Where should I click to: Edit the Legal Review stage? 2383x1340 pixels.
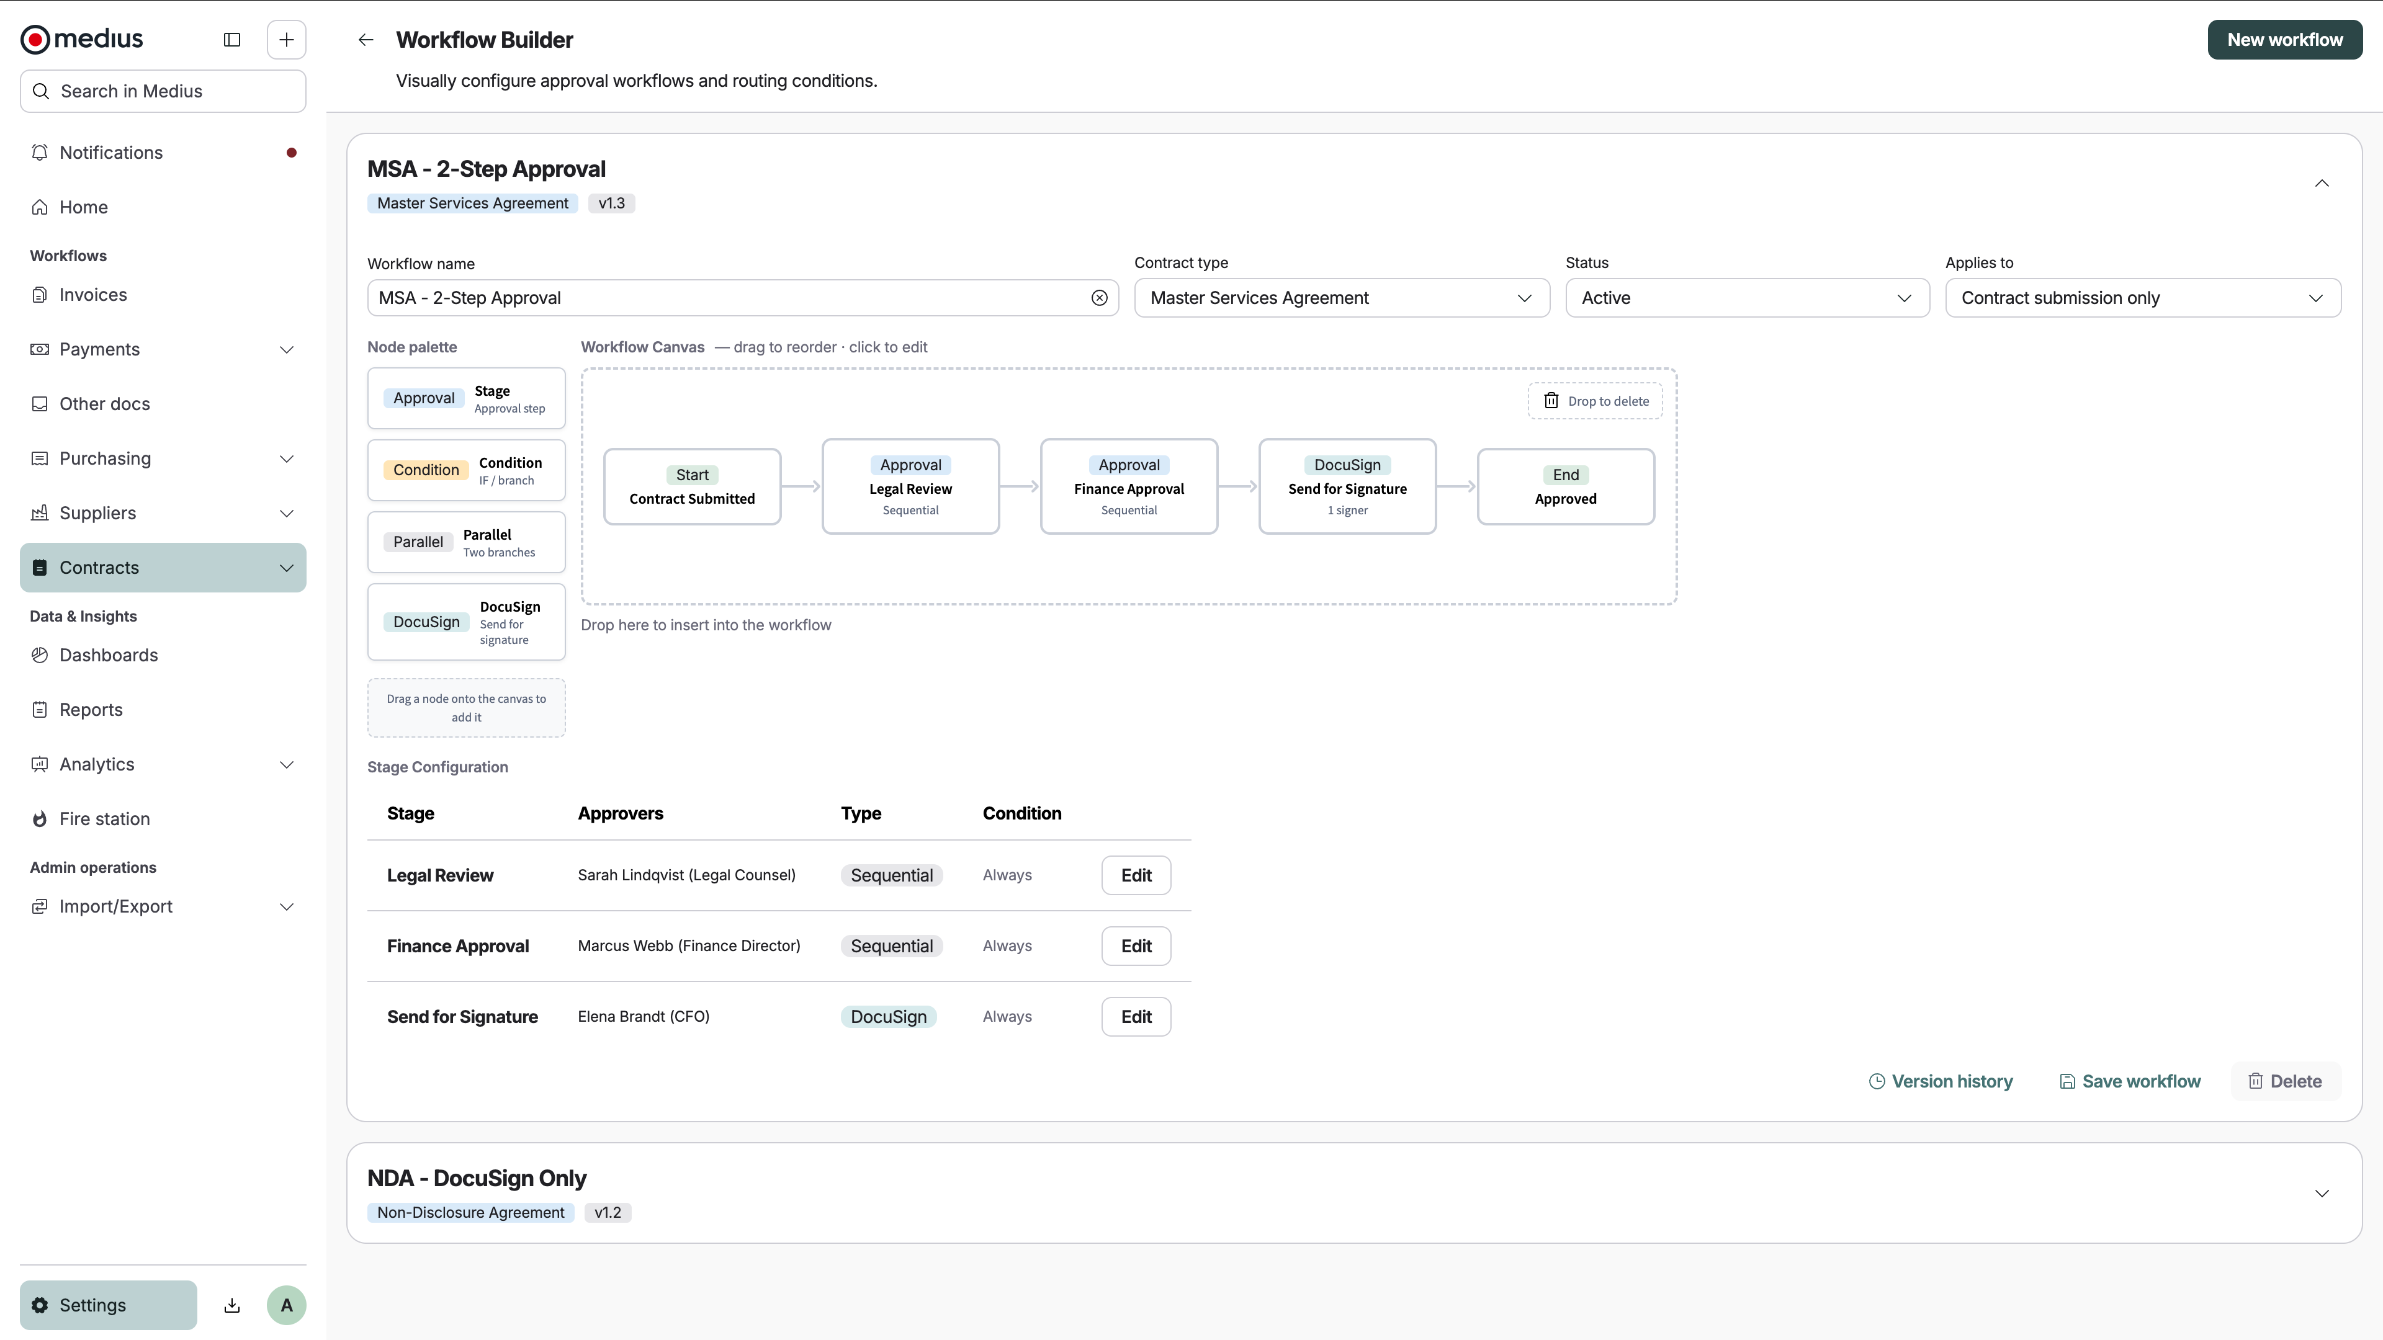(x=1136, y=876)
